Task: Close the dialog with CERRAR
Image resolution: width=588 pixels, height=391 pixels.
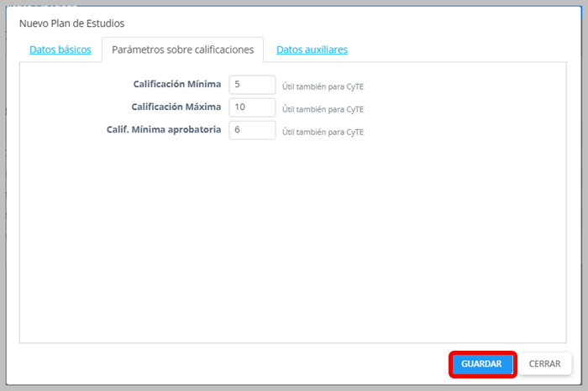Action: 545,364
